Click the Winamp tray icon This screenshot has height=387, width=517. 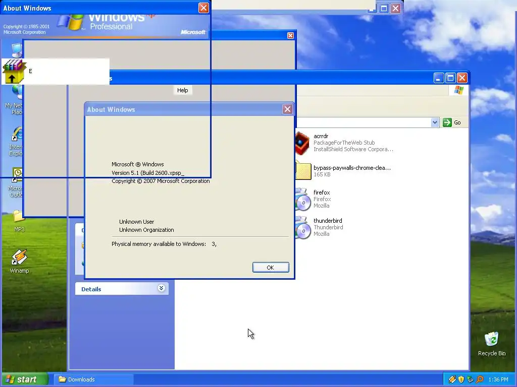452,379
